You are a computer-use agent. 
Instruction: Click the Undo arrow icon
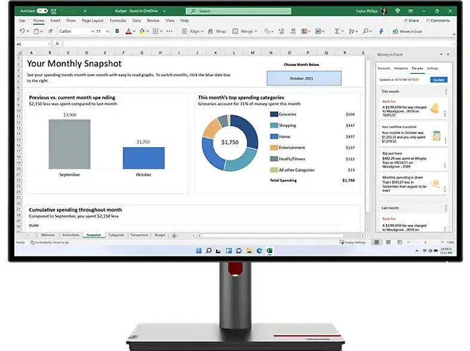pos(22,31)
